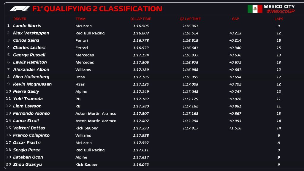Screen dimensions: 304x171
Task: Click the Williams team for Alexander Albon
Action: 83,70
